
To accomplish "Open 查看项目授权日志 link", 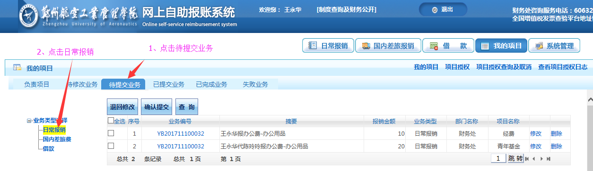I will [563, 67].
